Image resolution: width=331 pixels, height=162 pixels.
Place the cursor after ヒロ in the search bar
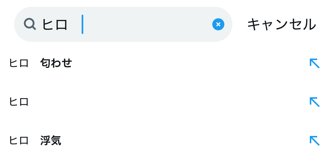[82, 24]
